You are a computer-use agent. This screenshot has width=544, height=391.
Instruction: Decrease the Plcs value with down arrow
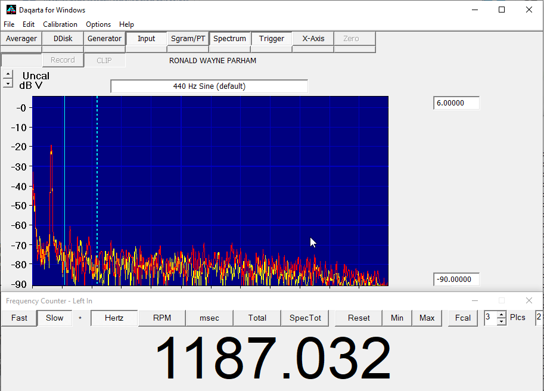(501, 322)
